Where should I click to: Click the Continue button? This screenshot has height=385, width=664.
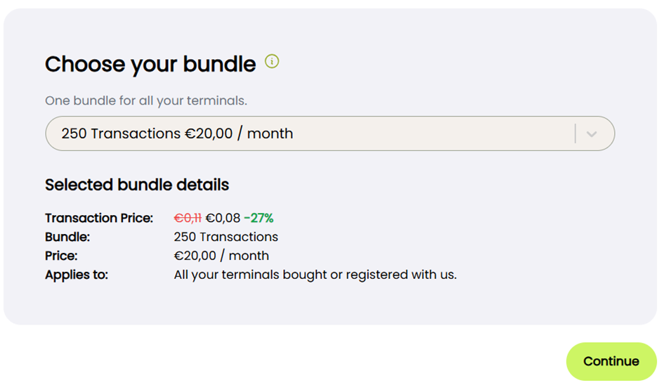611,361
